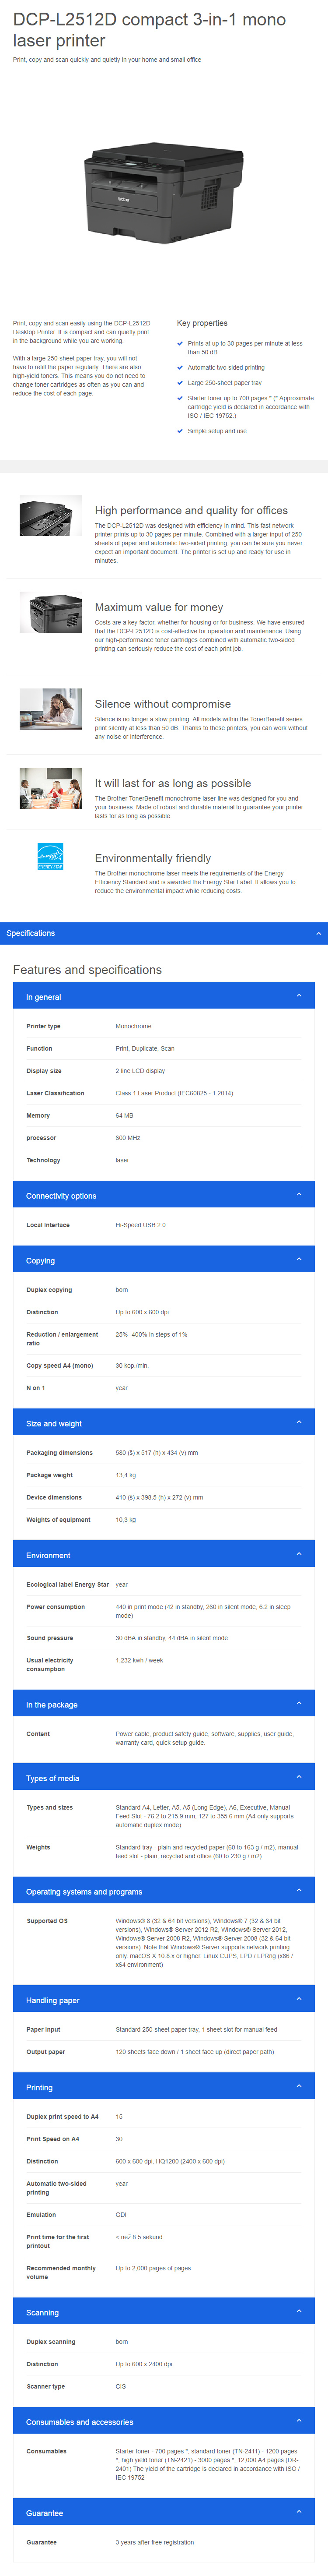Collapse the Guarantee section

click(x=298, y=2512)
